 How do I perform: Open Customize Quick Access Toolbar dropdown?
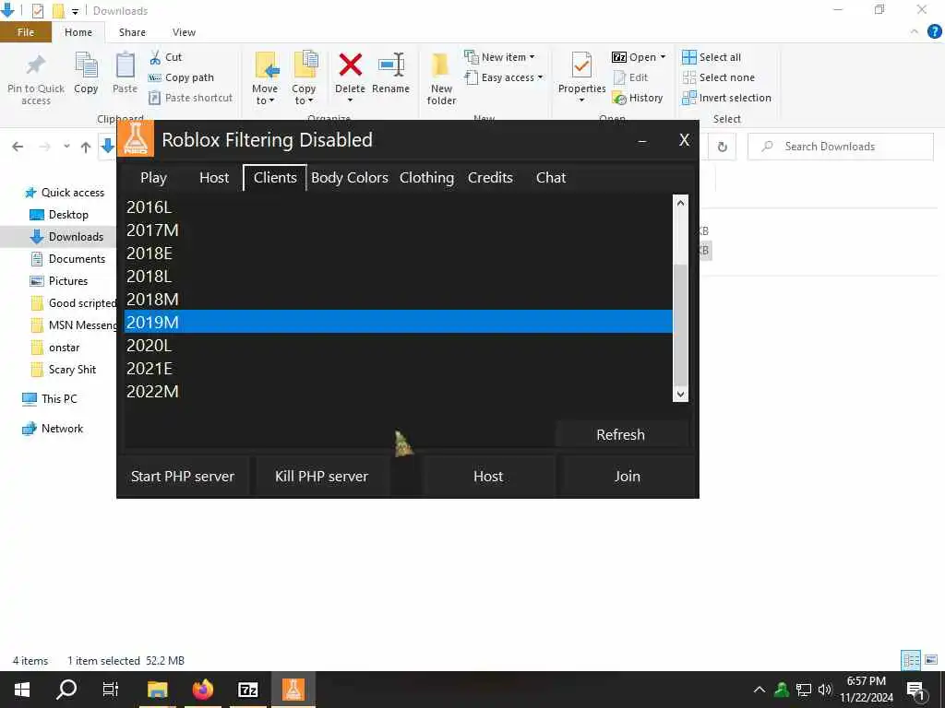click(x=75, y=11)
